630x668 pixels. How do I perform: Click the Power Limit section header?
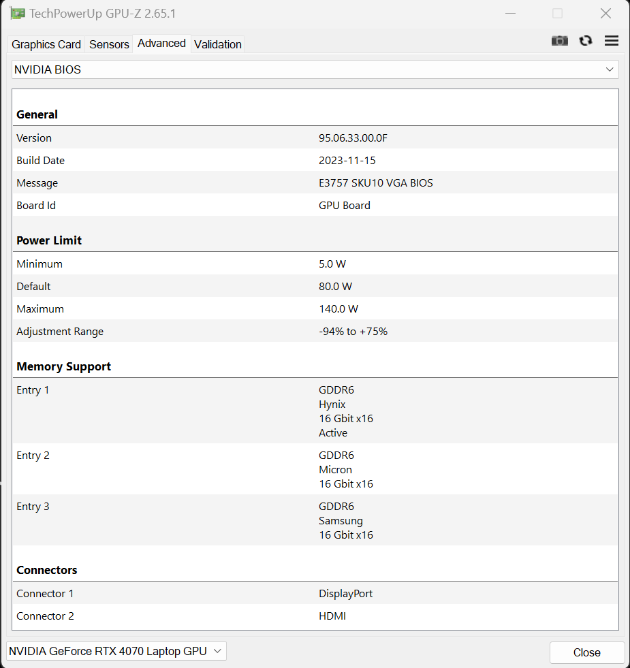pos(49,240)
